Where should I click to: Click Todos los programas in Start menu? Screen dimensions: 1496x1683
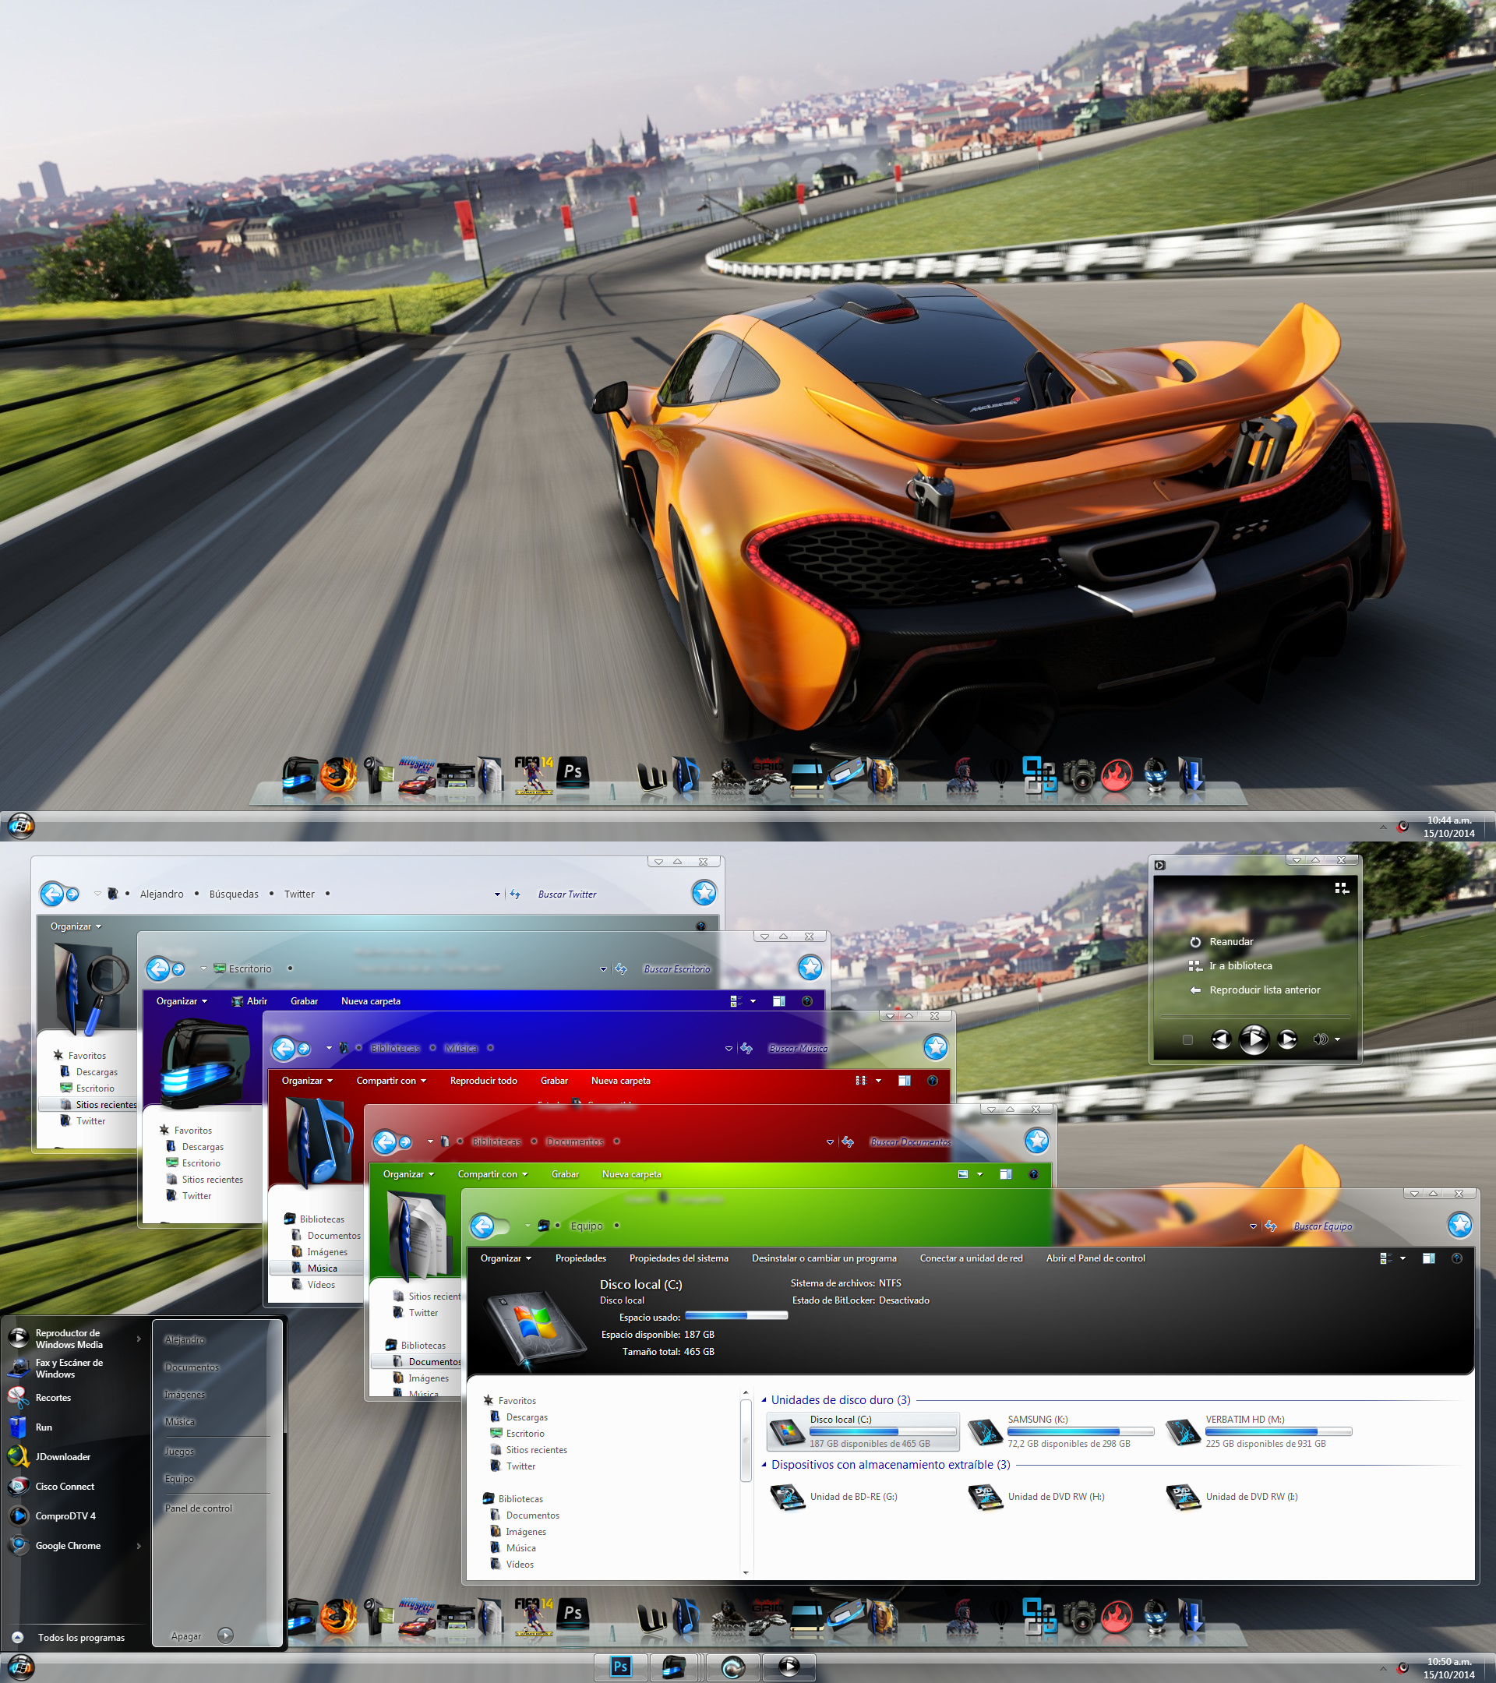[x=81, y=1638]
